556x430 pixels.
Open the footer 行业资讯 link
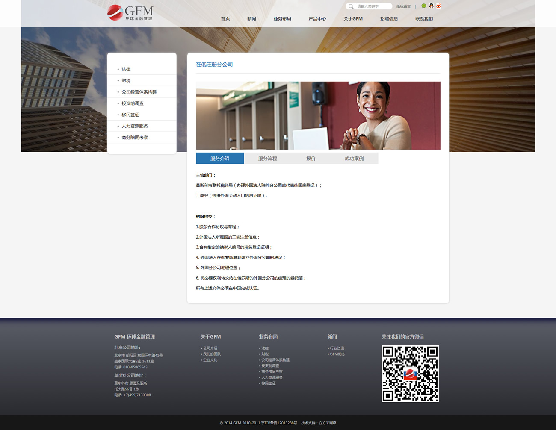pyautogui.click(x=337, y=348)
